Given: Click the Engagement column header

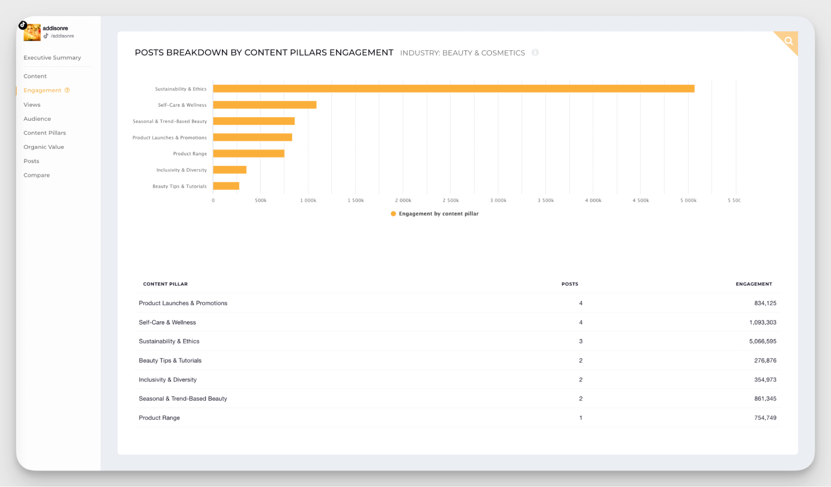Looking at the screenshot, I should pos(753,284).
